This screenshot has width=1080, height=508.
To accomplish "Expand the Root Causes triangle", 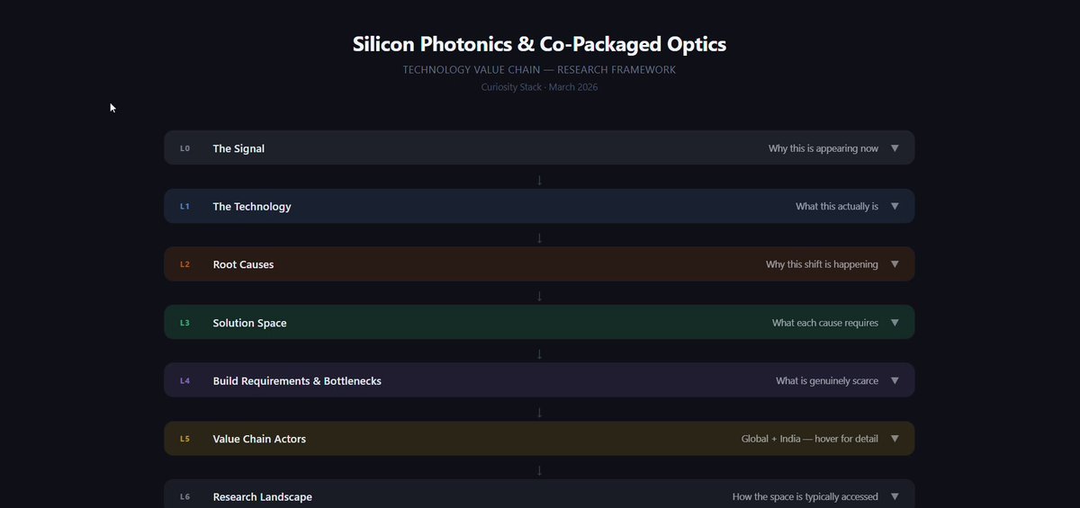I will (x=895, y=264).
